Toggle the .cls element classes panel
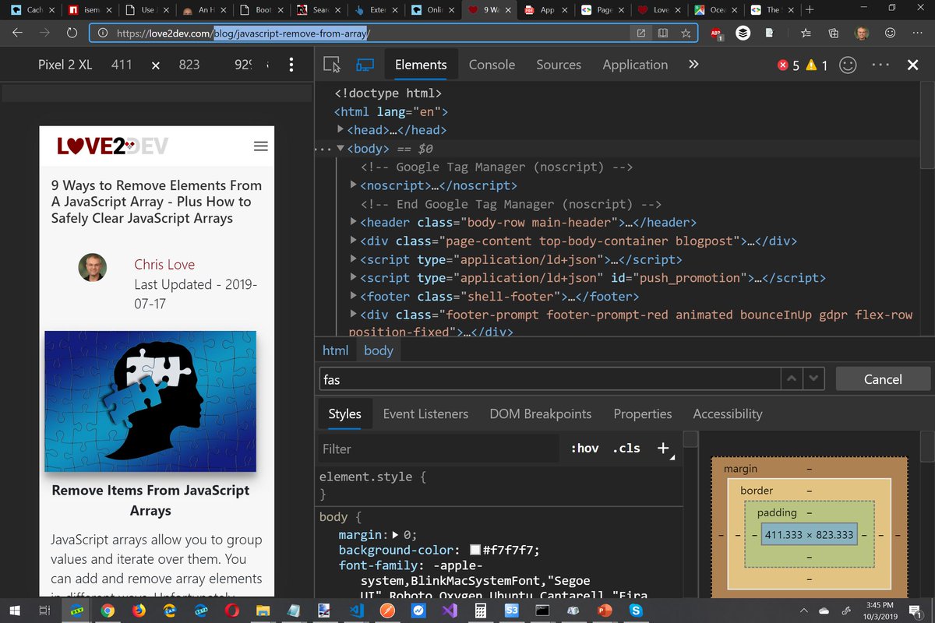The image size is (935, 623). coord(626,448)
